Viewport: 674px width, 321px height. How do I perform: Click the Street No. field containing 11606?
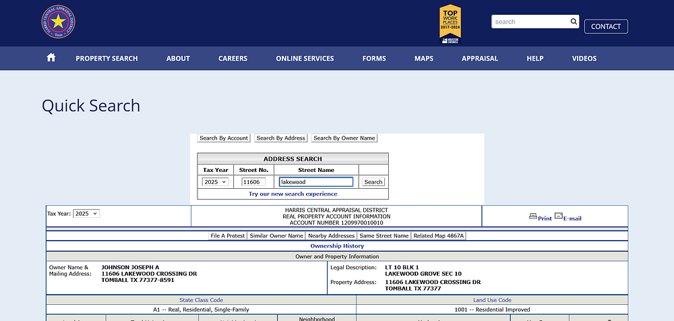[253, 182]
